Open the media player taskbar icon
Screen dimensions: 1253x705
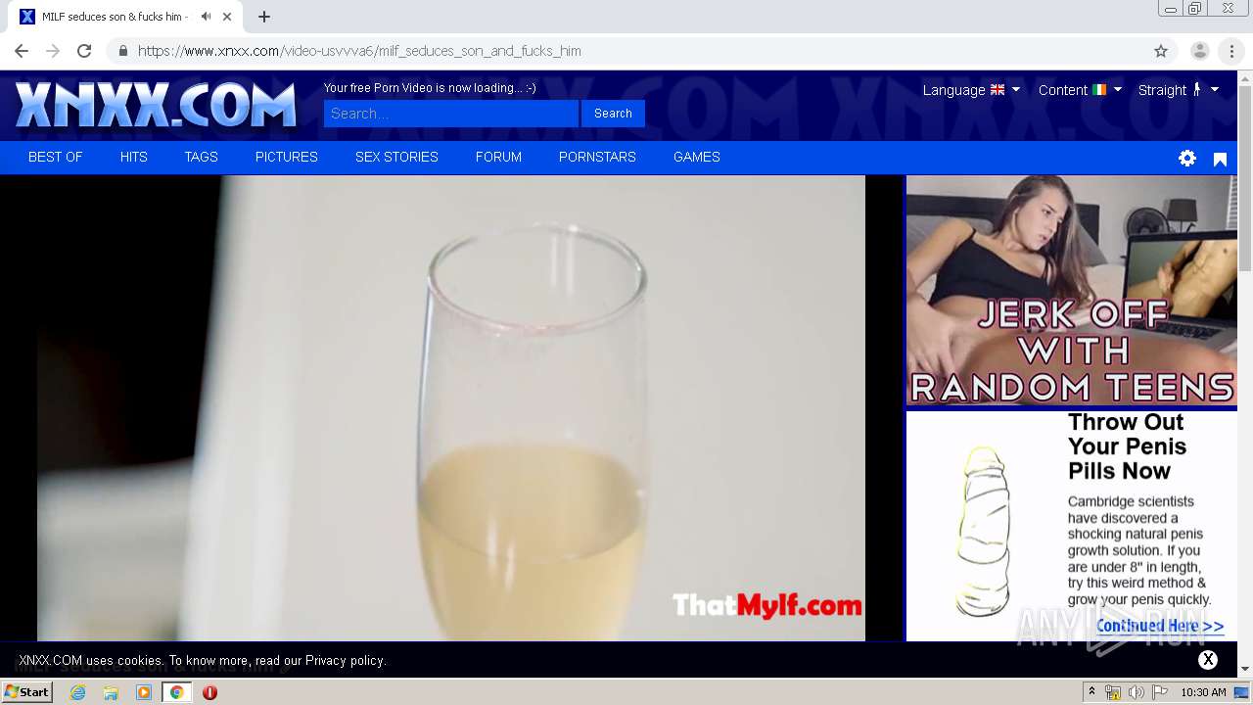[x=144, y=692]
